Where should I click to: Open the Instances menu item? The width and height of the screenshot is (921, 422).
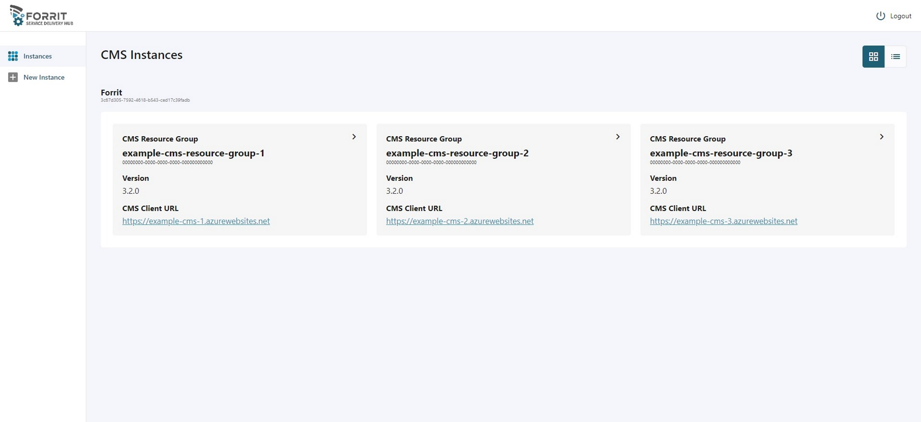point(38,56)
